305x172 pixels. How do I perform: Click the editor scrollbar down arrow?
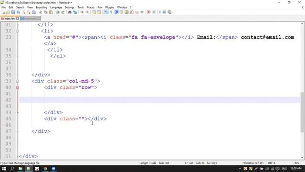point(302,157)
